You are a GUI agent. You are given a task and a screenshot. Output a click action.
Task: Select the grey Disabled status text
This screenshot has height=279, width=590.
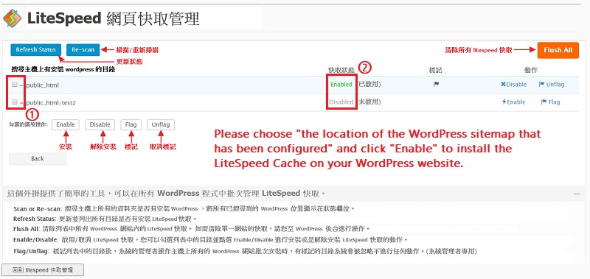point(341,102)
